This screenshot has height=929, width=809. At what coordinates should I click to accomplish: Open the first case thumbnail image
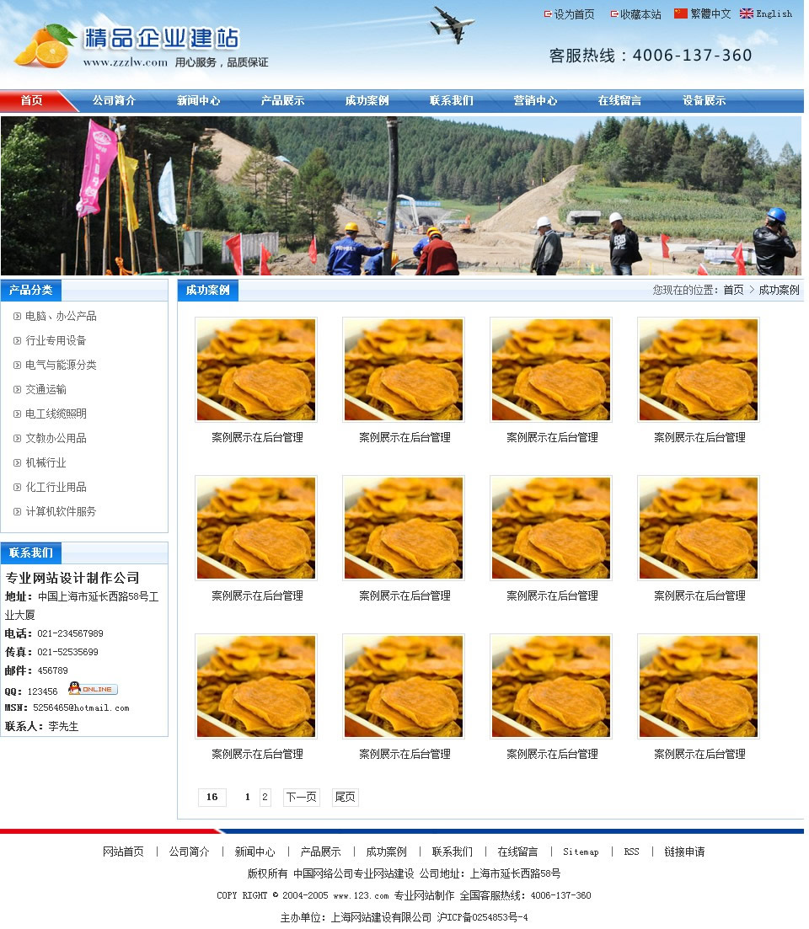(256, 369)
